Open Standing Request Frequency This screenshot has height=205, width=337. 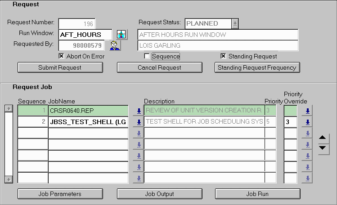tap(257, 67)
